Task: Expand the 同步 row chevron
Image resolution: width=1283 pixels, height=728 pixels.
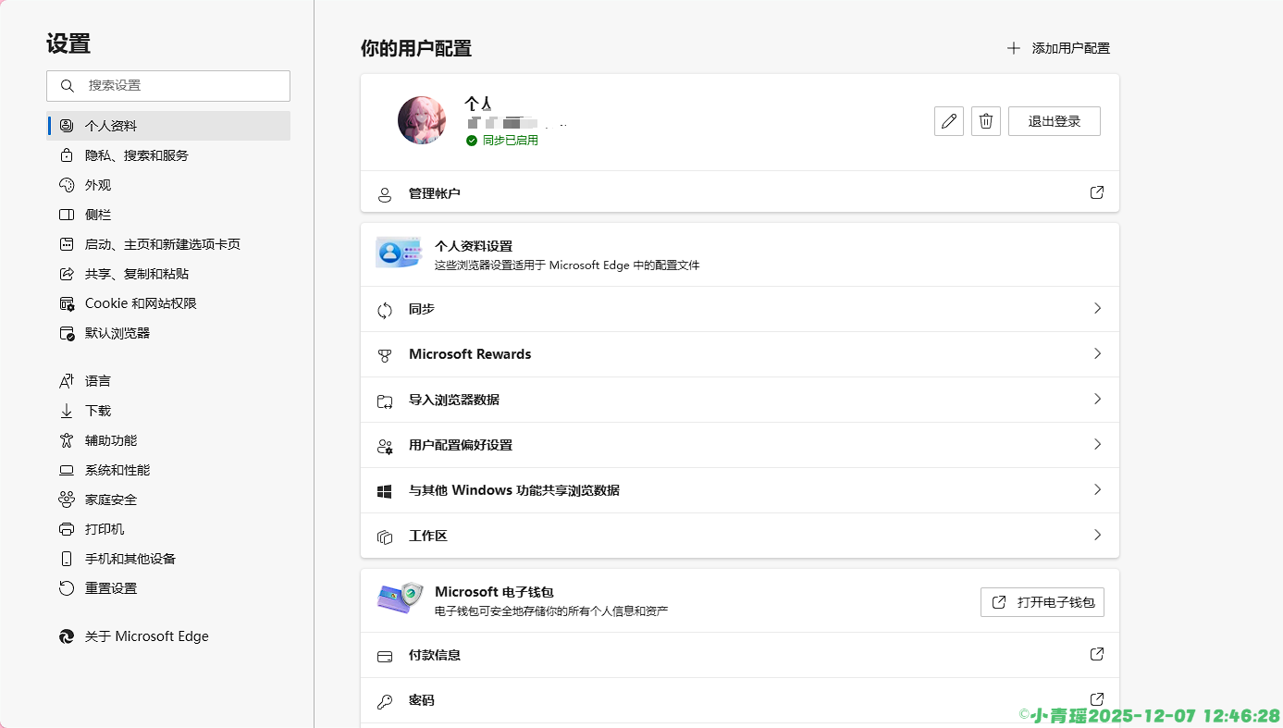Action: tap(1097, 308)
